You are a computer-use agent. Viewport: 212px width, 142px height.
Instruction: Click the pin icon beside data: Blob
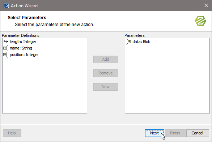point(128,42)
